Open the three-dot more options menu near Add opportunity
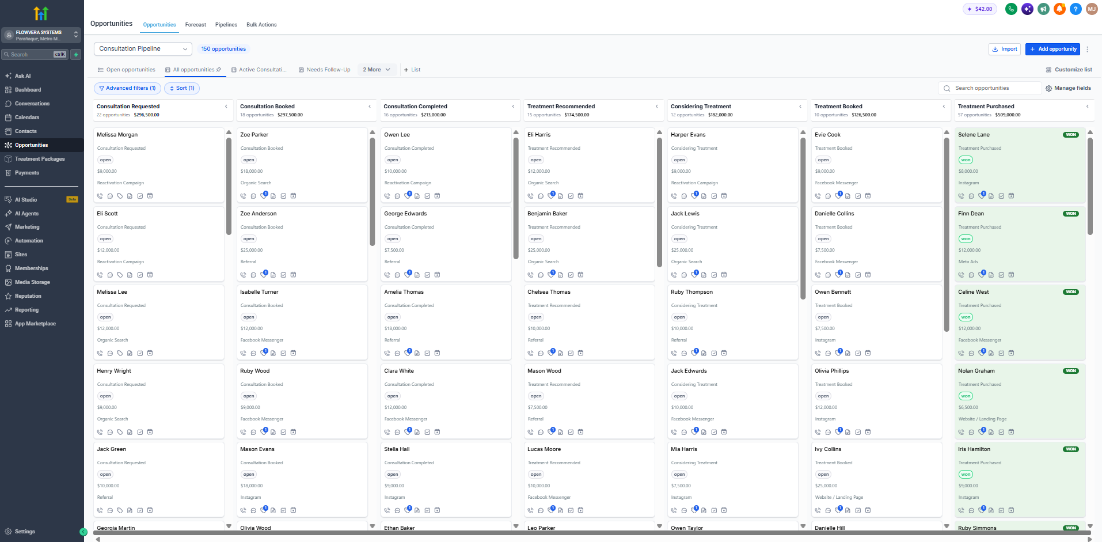Image resolution: width=1102 pixels, height=542 pixels. (x=1088, y=49)
